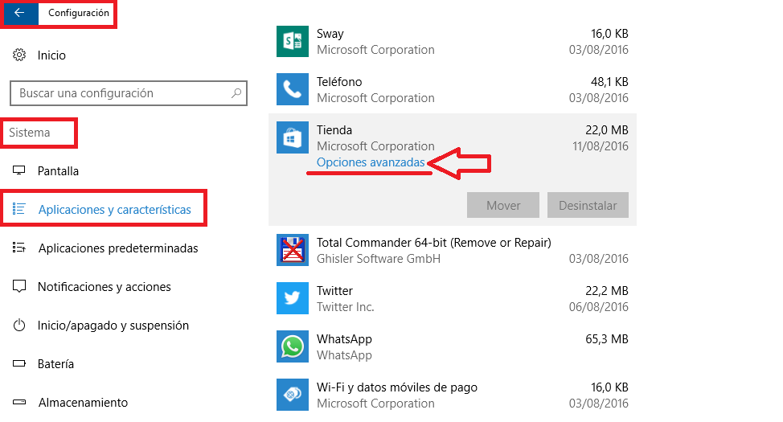Screen dimensions: 783x422
Task: Select the Twitter app name
Action: pos(334,291)
